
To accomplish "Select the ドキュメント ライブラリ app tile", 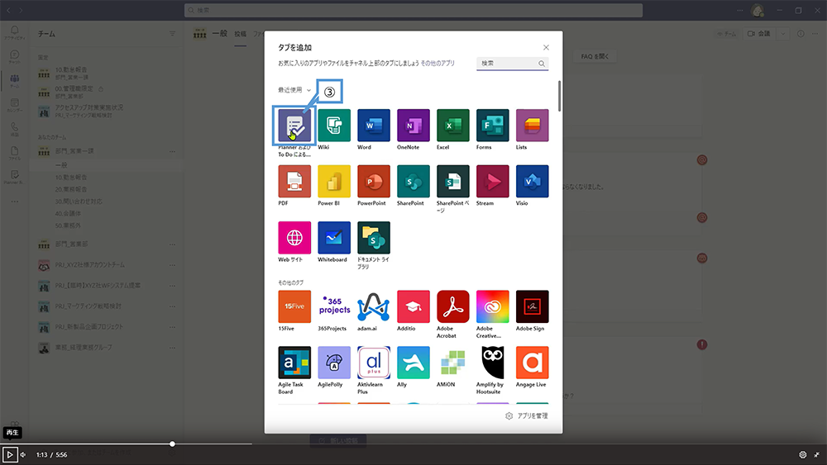I will (374, 238).
